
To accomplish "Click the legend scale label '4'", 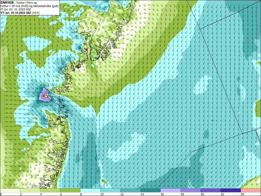I will [x=41, y=194].
